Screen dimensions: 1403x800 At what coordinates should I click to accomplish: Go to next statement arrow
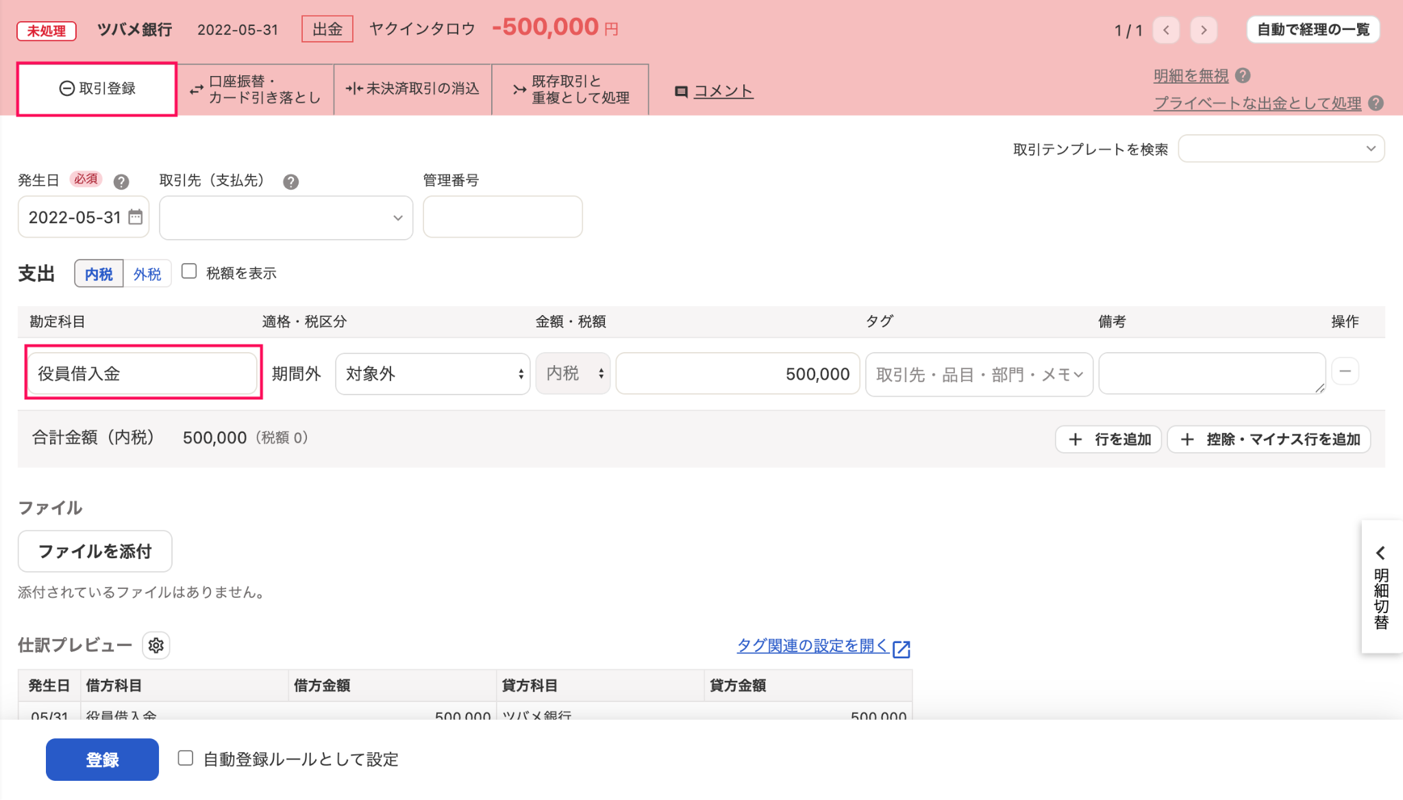point(1204,30)
